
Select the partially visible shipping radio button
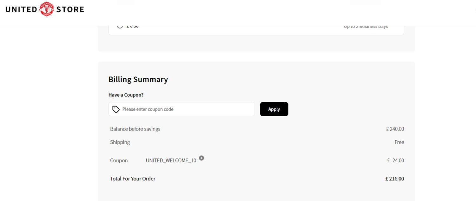point(120,27)
